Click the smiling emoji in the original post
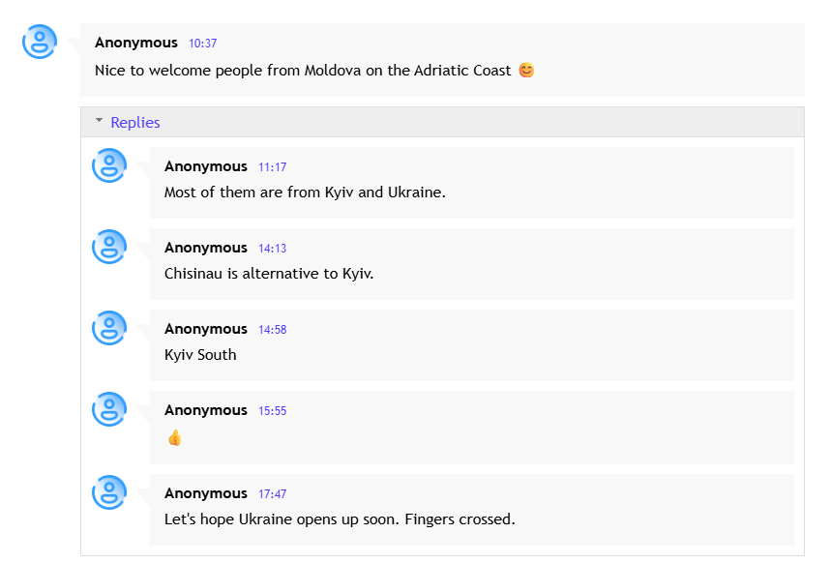This screenshot has height=563, width=831. coord(526,70)
